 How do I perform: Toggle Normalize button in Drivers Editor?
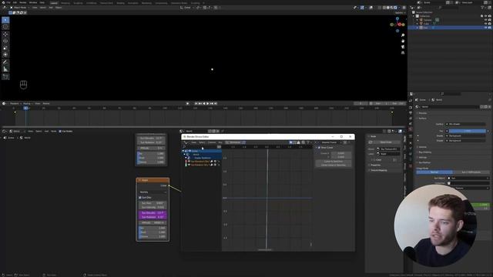pos(235,142)
